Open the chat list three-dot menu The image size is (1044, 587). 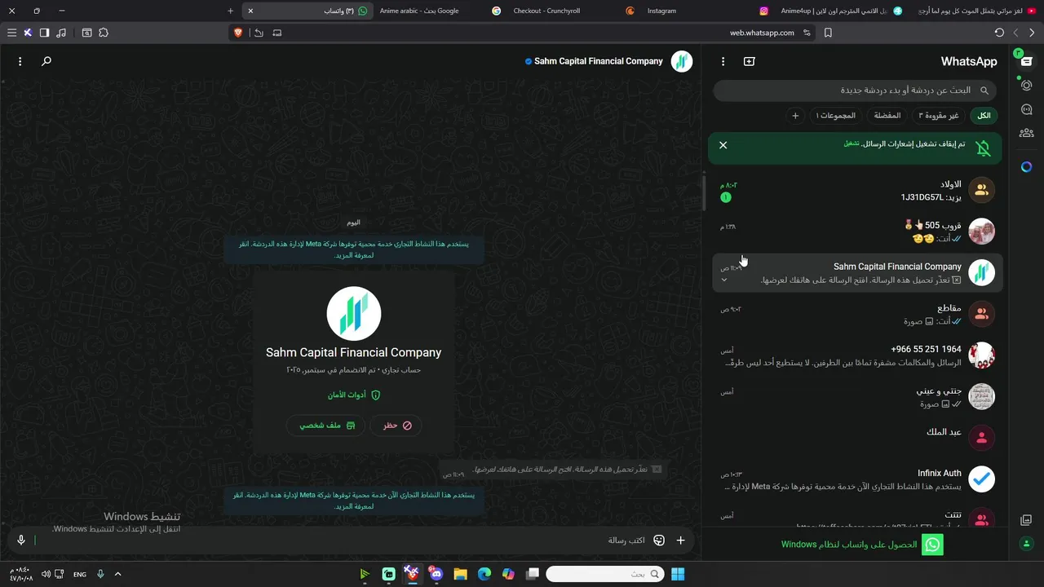pos(723,61)
